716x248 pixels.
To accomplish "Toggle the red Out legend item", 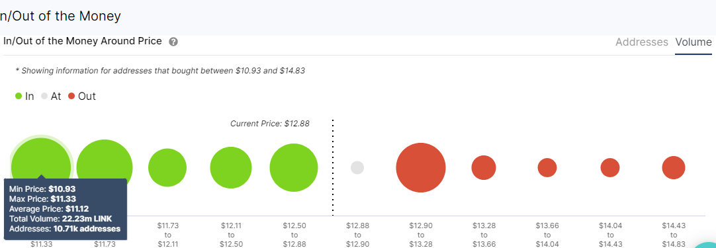I will coord(82,97).
